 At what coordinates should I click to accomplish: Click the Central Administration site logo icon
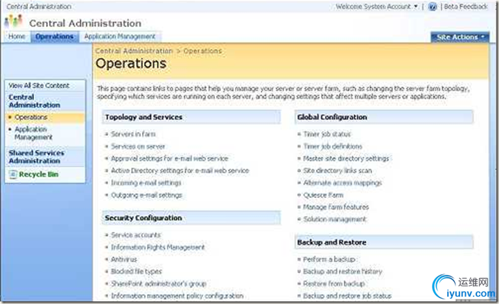(x=14, y=21)
